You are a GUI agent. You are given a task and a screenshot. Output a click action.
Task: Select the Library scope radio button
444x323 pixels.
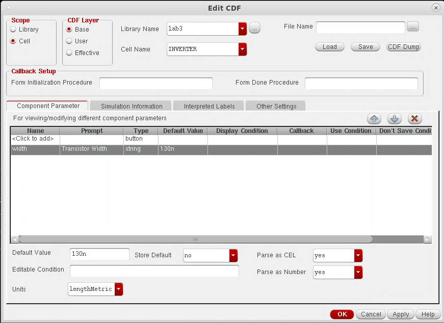pyautogui.click(x=13, y=30)
